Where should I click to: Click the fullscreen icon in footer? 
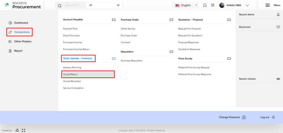[23, 130]
